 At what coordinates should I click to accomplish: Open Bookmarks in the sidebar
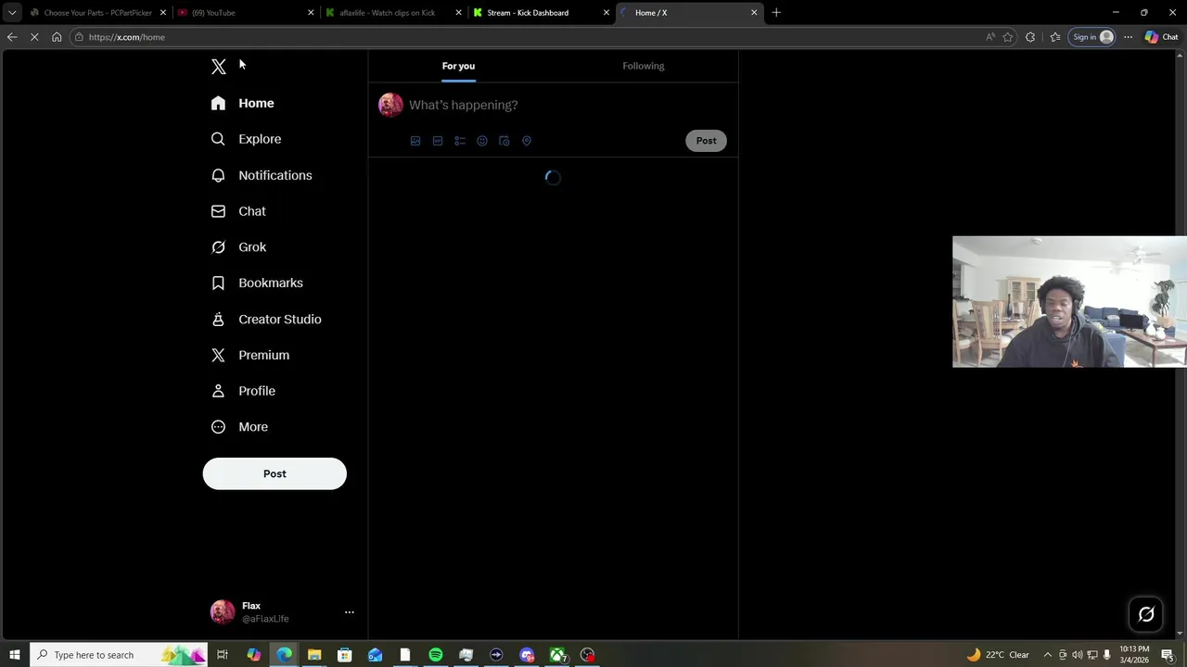click(258, 283)
